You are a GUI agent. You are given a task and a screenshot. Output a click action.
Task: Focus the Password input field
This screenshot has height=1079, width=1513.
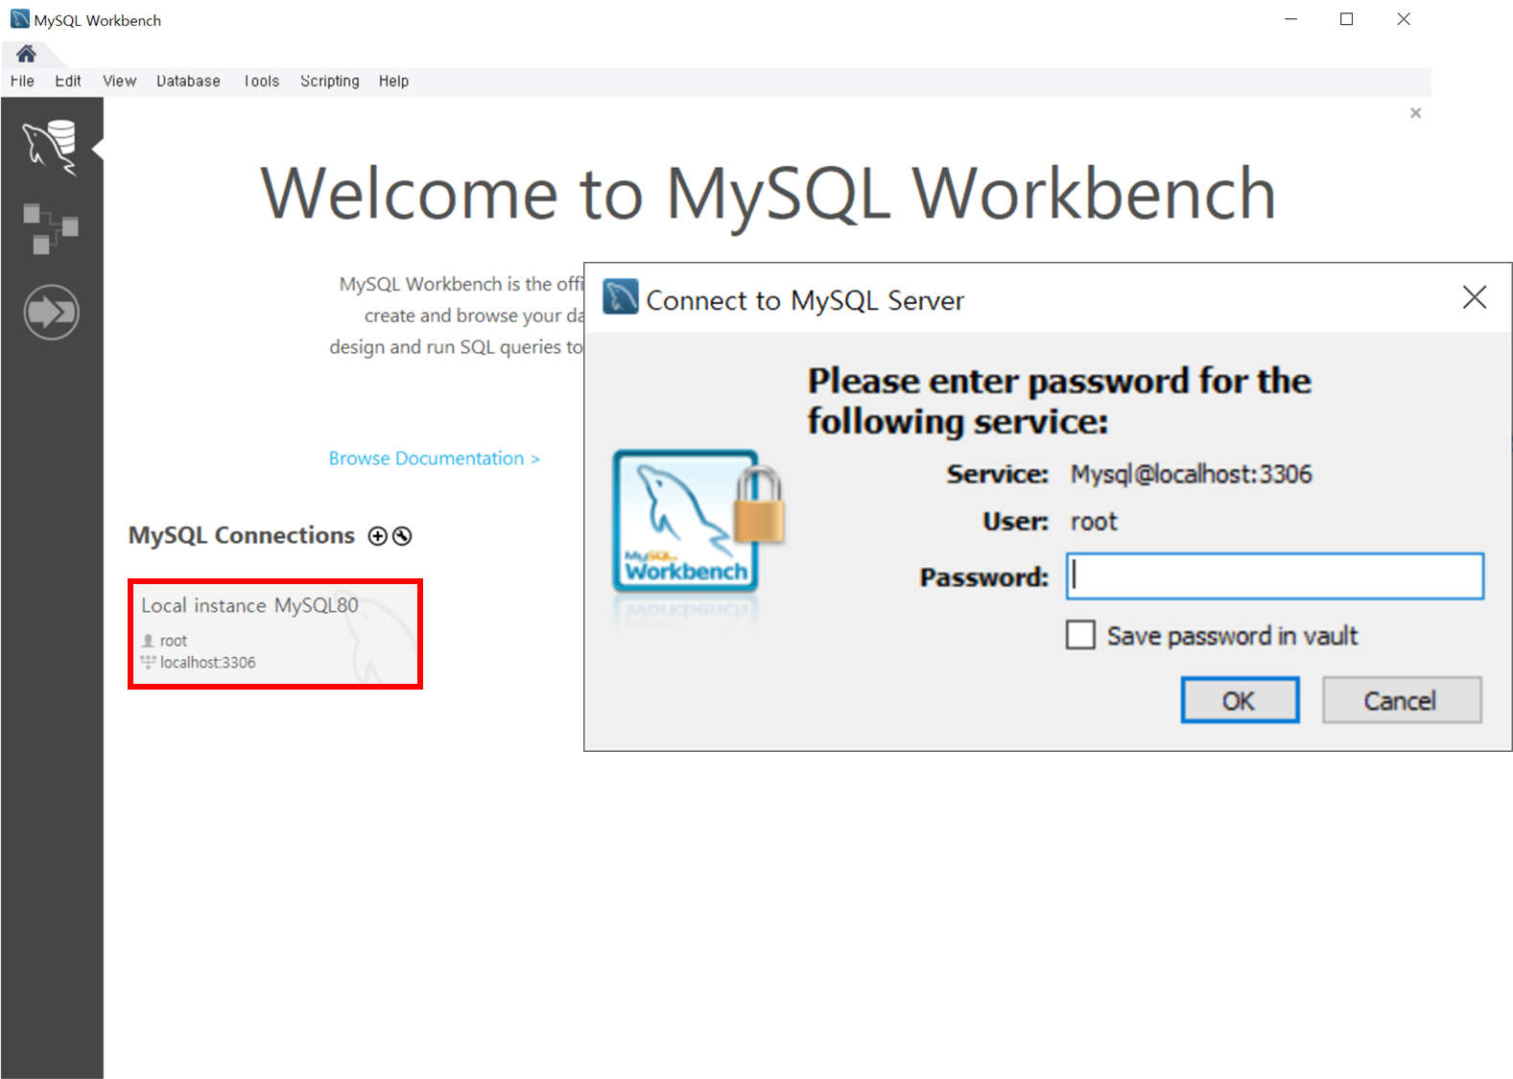tap(1275, 576)
